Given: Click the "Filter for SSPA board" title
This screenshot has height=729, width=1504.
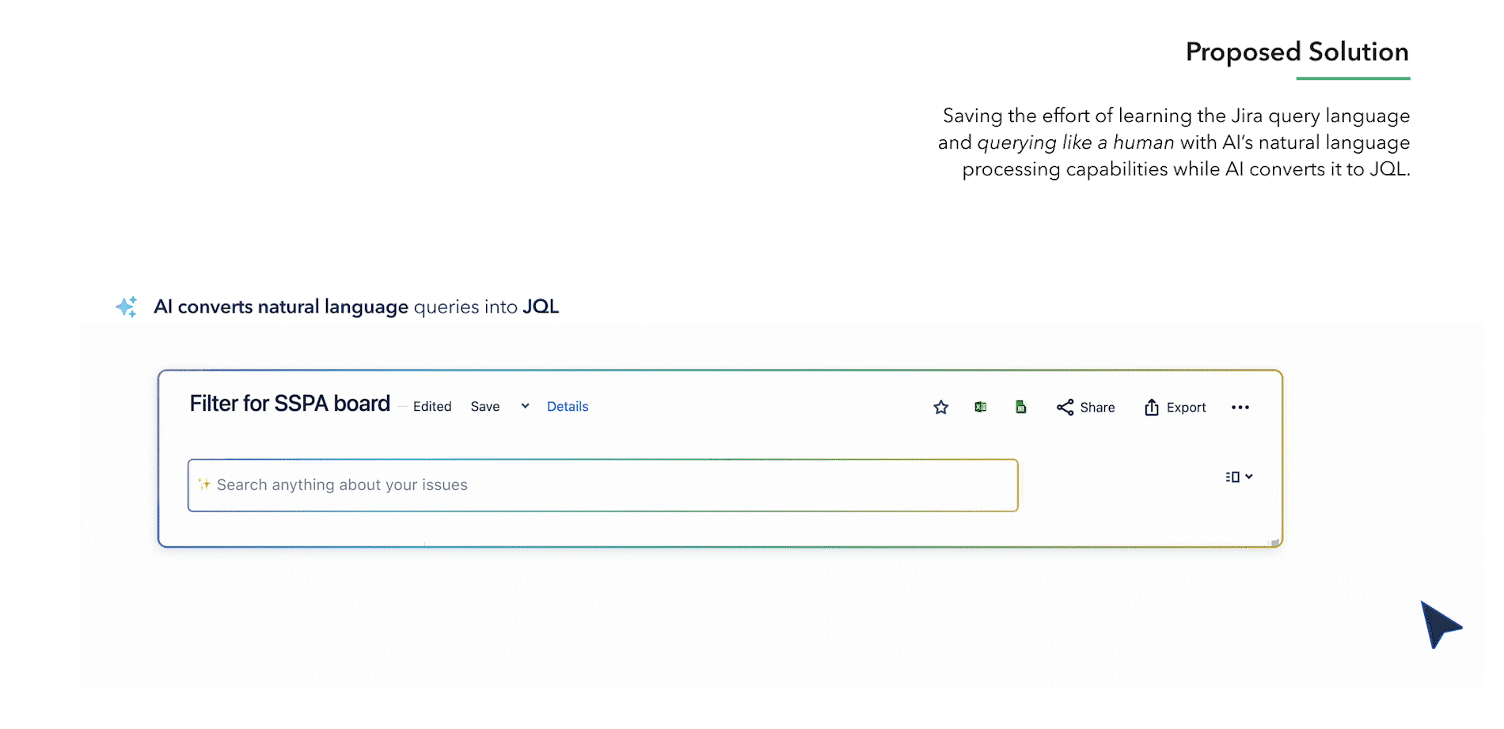Looking at the screenshot, I should (290, 404).
